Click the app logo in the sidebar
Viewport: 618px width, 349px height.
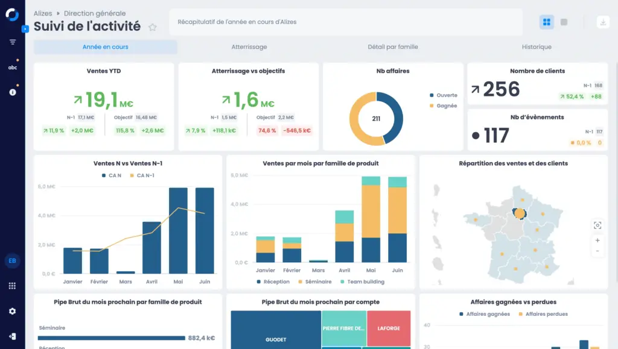pos(12,14)
